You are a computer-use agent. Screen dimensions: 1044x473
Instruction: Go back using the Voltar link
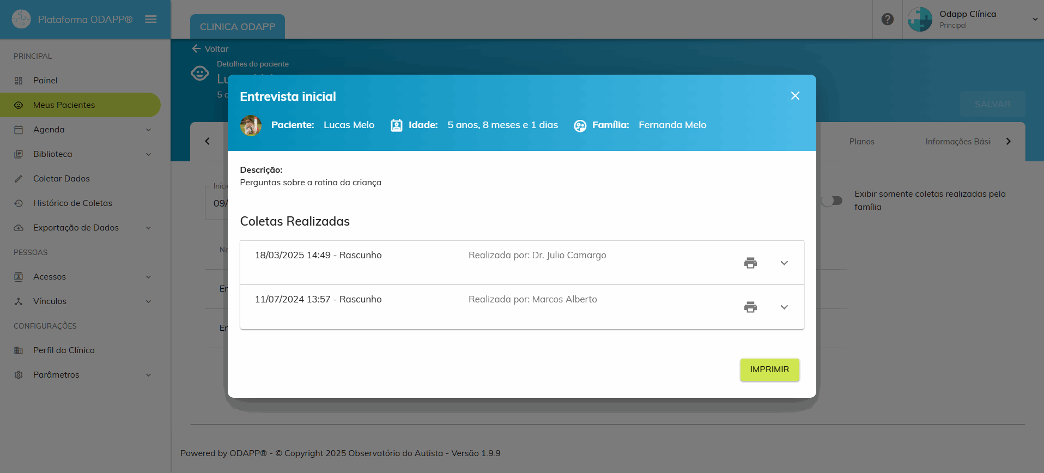click(x=210, y=49)
